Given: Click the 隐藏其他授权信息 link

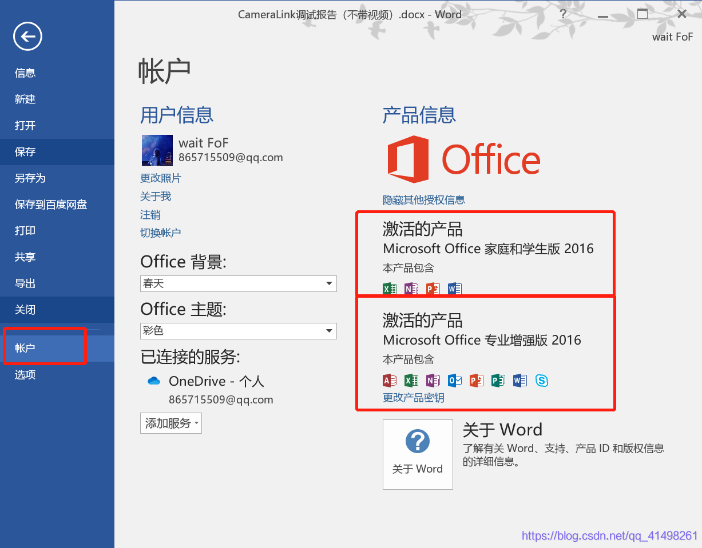Looking at the screenshot, I should tap(424, 200).
